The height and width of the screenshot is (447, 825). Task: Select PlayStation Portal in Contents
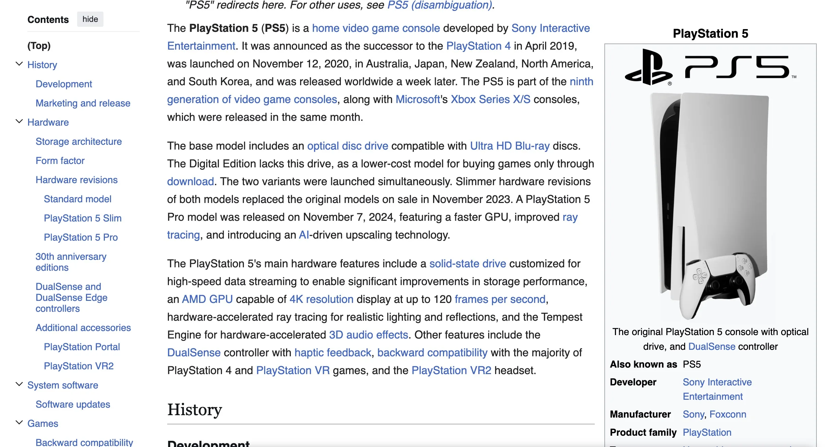(x=82, y=347)
